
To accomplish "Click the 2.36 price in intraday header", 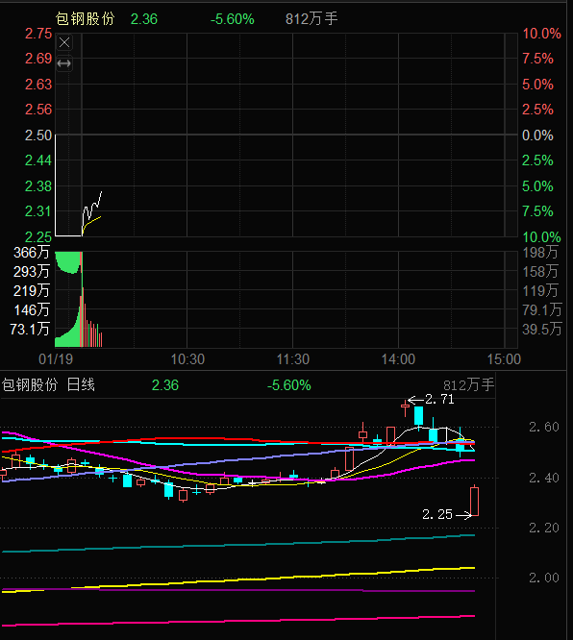I will (144, 19).
